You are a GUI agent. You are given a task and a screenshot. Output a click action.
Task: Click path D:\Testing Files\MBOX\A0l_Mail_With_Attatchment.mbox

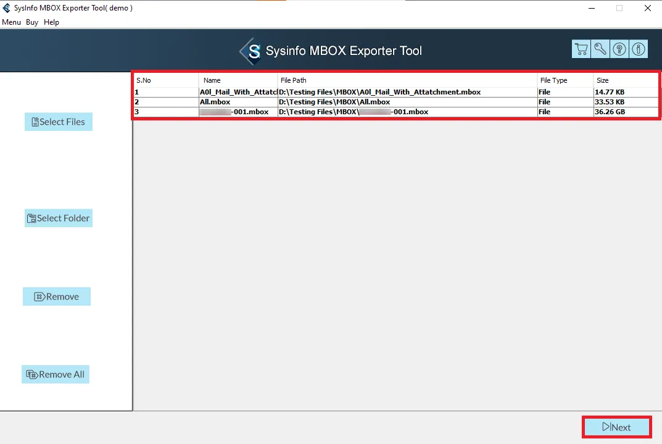coord(407,92)
